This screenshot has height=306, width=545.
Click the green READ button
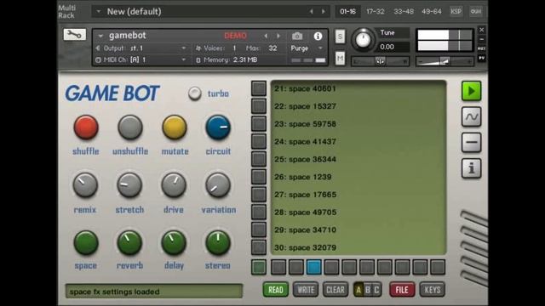276,290
